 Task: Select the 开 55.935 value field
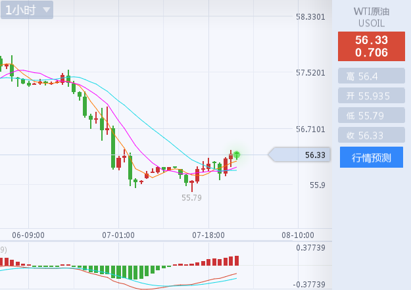pos(372,96)
